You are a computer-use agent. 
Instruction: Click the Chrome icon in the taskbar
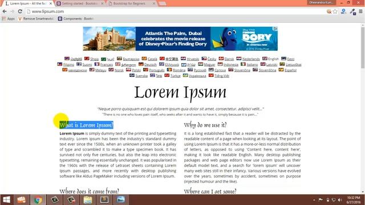pyautogui.click(x=38, y=200)
